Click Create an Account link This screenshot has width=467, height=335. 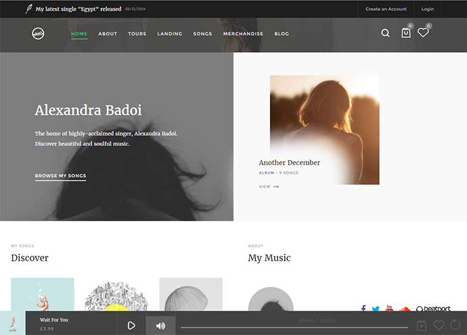point(386,9)
